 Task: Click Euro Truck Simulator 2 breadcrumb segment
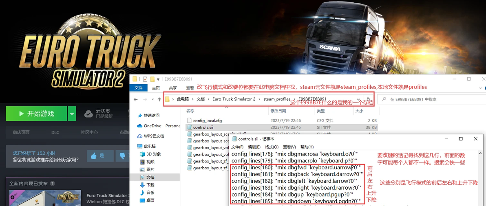234,99
